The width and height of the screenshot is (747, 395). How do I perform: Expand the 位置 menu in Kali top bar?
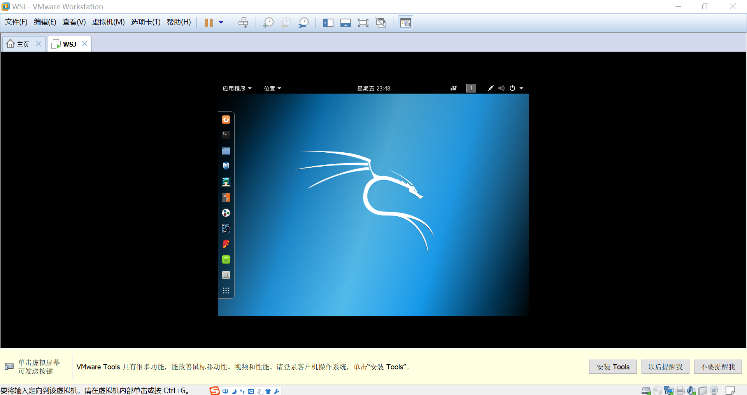(272, 89)
